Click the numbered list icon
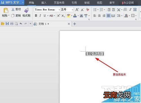The width and height of the screenshot is (141, 103). (x=101, y=10)
